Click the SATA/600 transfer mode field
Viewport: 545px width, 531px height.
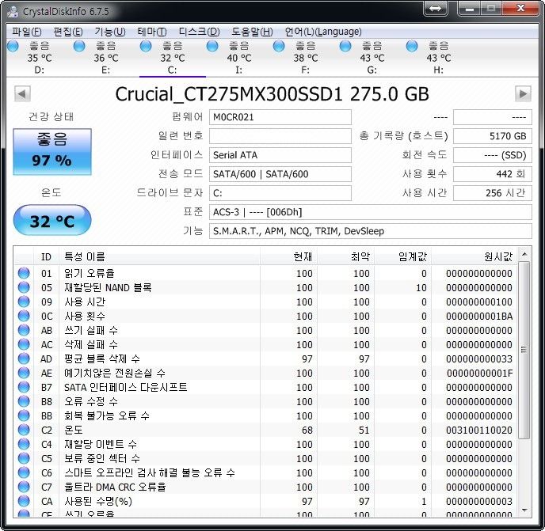[x=280, y=174]
